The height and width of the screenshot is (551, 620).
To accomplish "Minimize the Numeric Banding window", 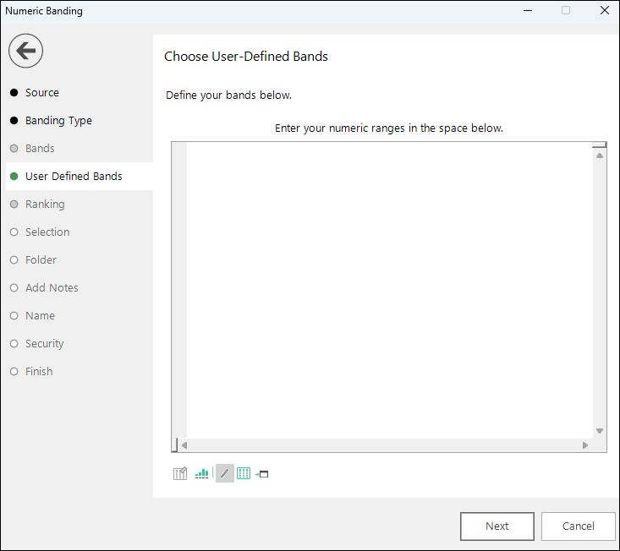I will click(x=528, y=10).
